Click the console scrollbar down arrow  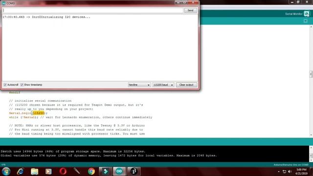click(x=311, y=160)
